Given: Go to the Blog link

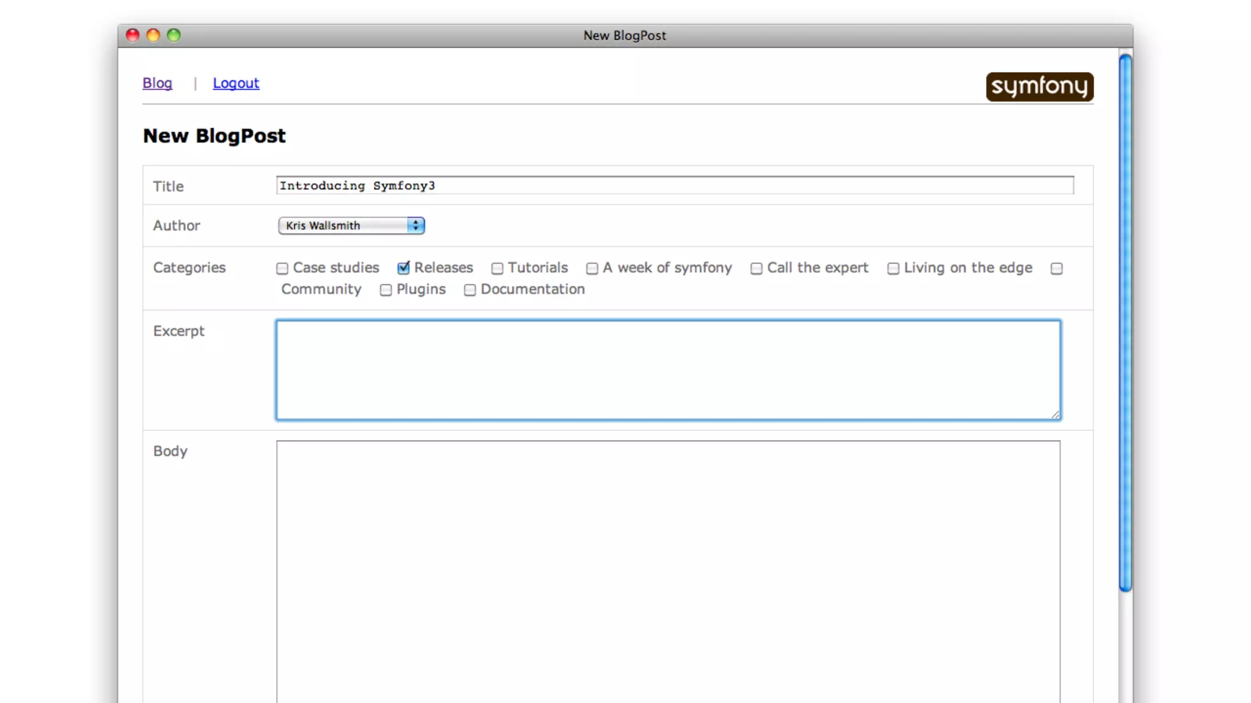Looking at the screenshot, I should 157,83.
